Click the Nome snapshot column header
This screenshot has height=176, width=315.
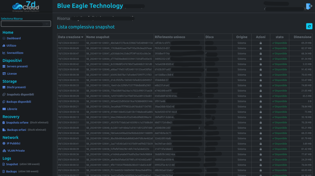tap(98, 37)
